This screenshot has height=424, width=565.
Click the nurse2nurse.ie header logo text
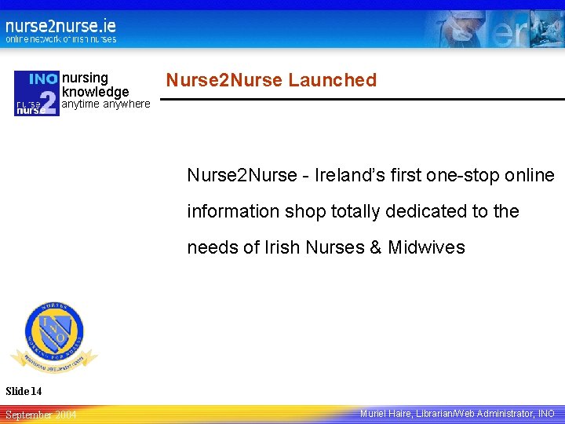pos(60,26)
